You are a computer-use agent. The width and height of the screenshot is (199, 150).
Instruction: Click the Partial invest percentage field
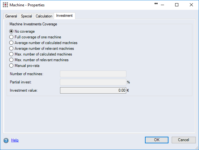pos(93,82)
